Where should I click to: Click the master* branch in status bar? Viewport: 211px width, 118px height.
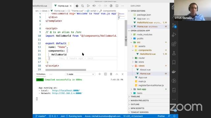point(41,116)
